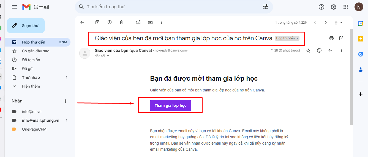Screen dimensions: 368x157
Task: Open the main menu hamburger icon
Action: pos(14,7)
